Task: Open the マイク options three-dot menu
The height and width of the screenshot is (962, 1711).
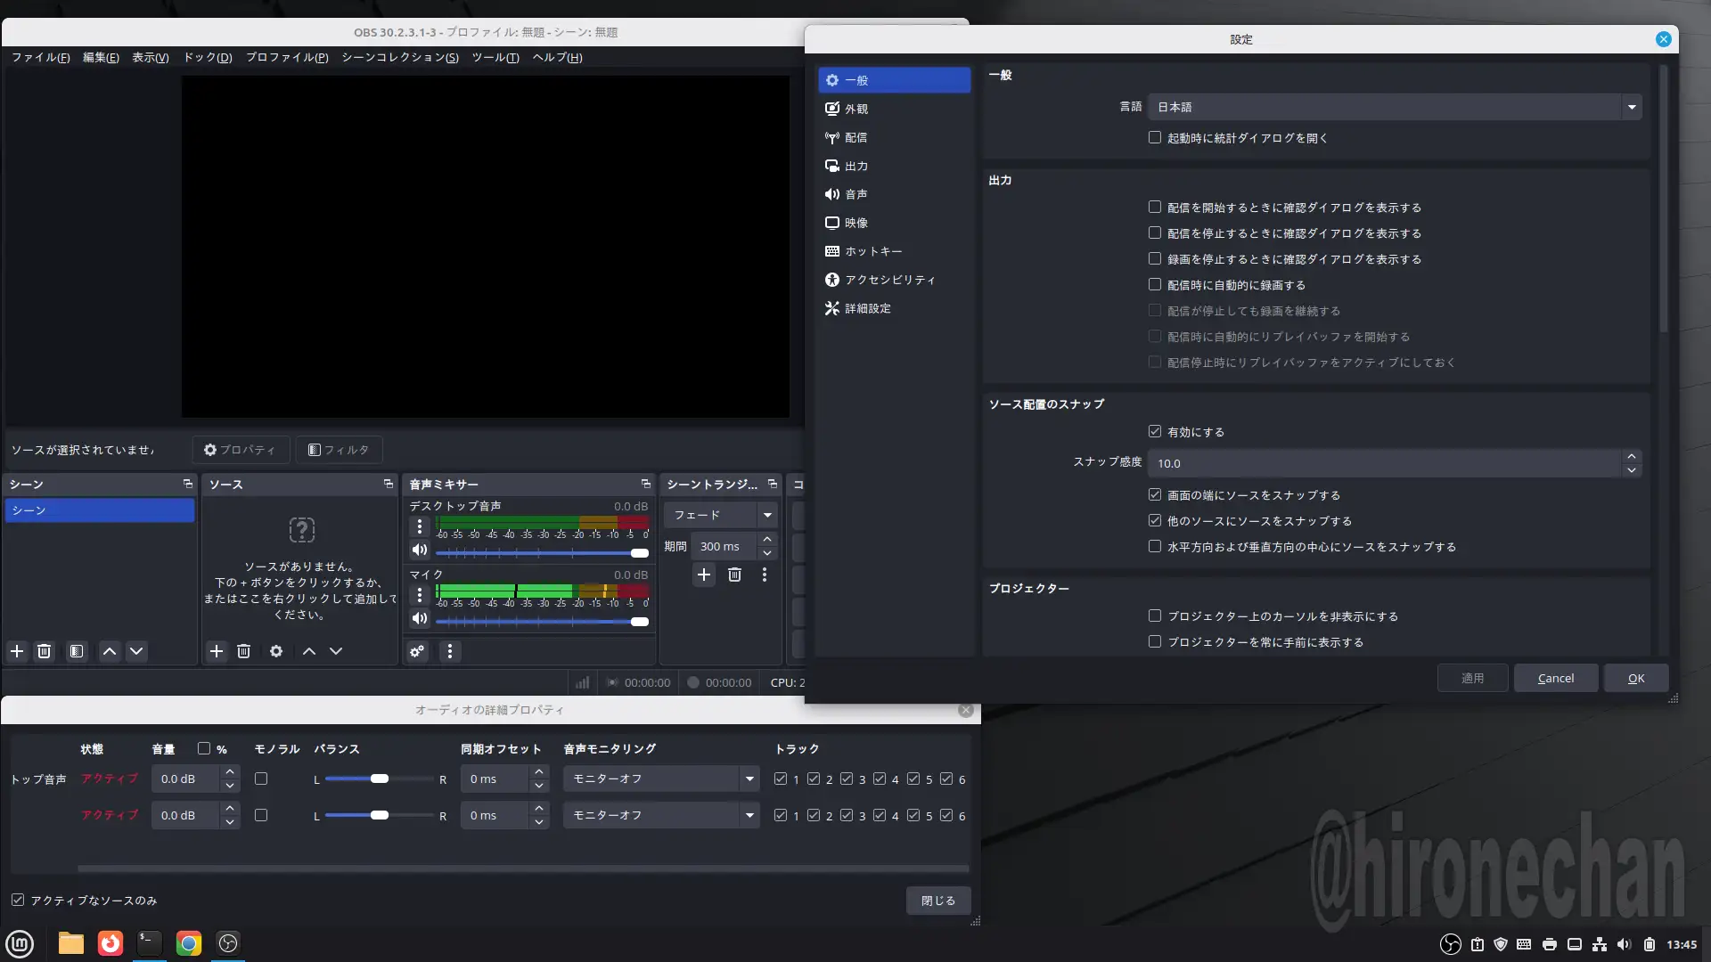Action: pyautogui.click(x=420, y=594)
